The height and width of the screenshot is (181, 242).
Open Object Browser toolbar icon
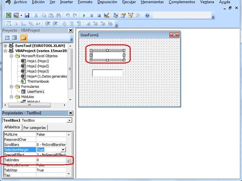click(131, 15)
